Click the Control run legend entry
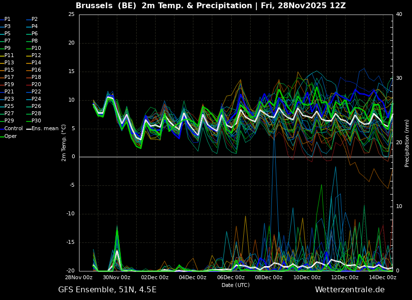 point(12,129)
